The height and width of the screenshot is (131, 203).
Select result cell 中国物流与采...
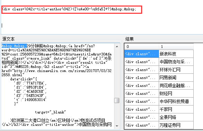tap(176, 62)
